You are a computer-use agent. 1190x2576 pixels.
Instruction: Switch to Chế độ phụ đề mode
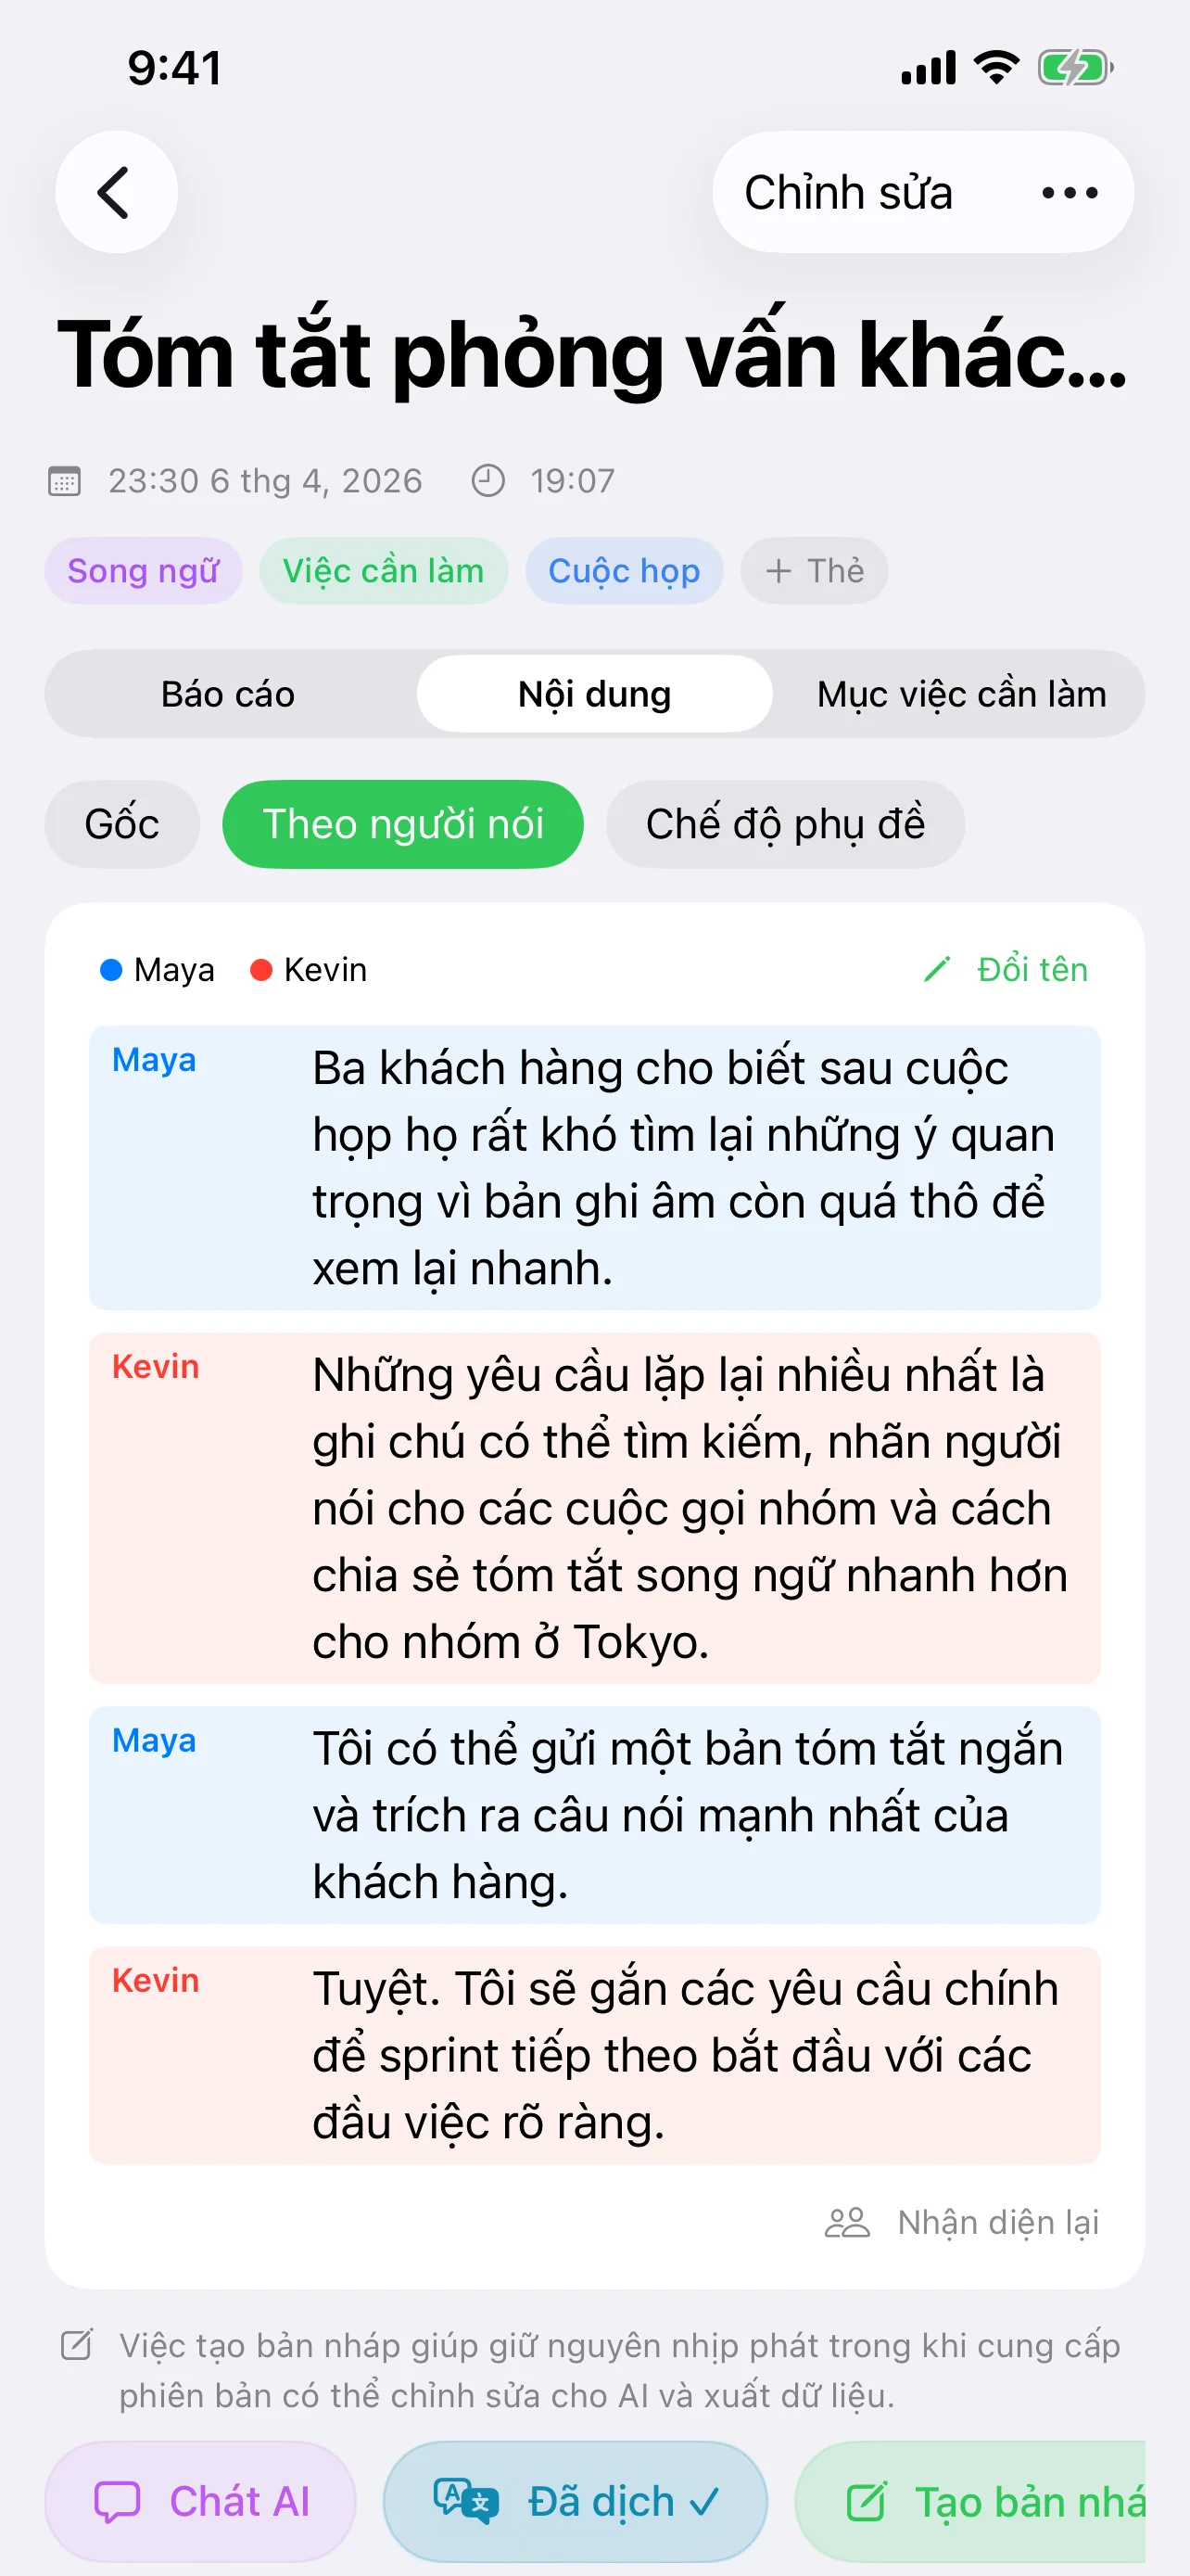click(x=785, y=824)
